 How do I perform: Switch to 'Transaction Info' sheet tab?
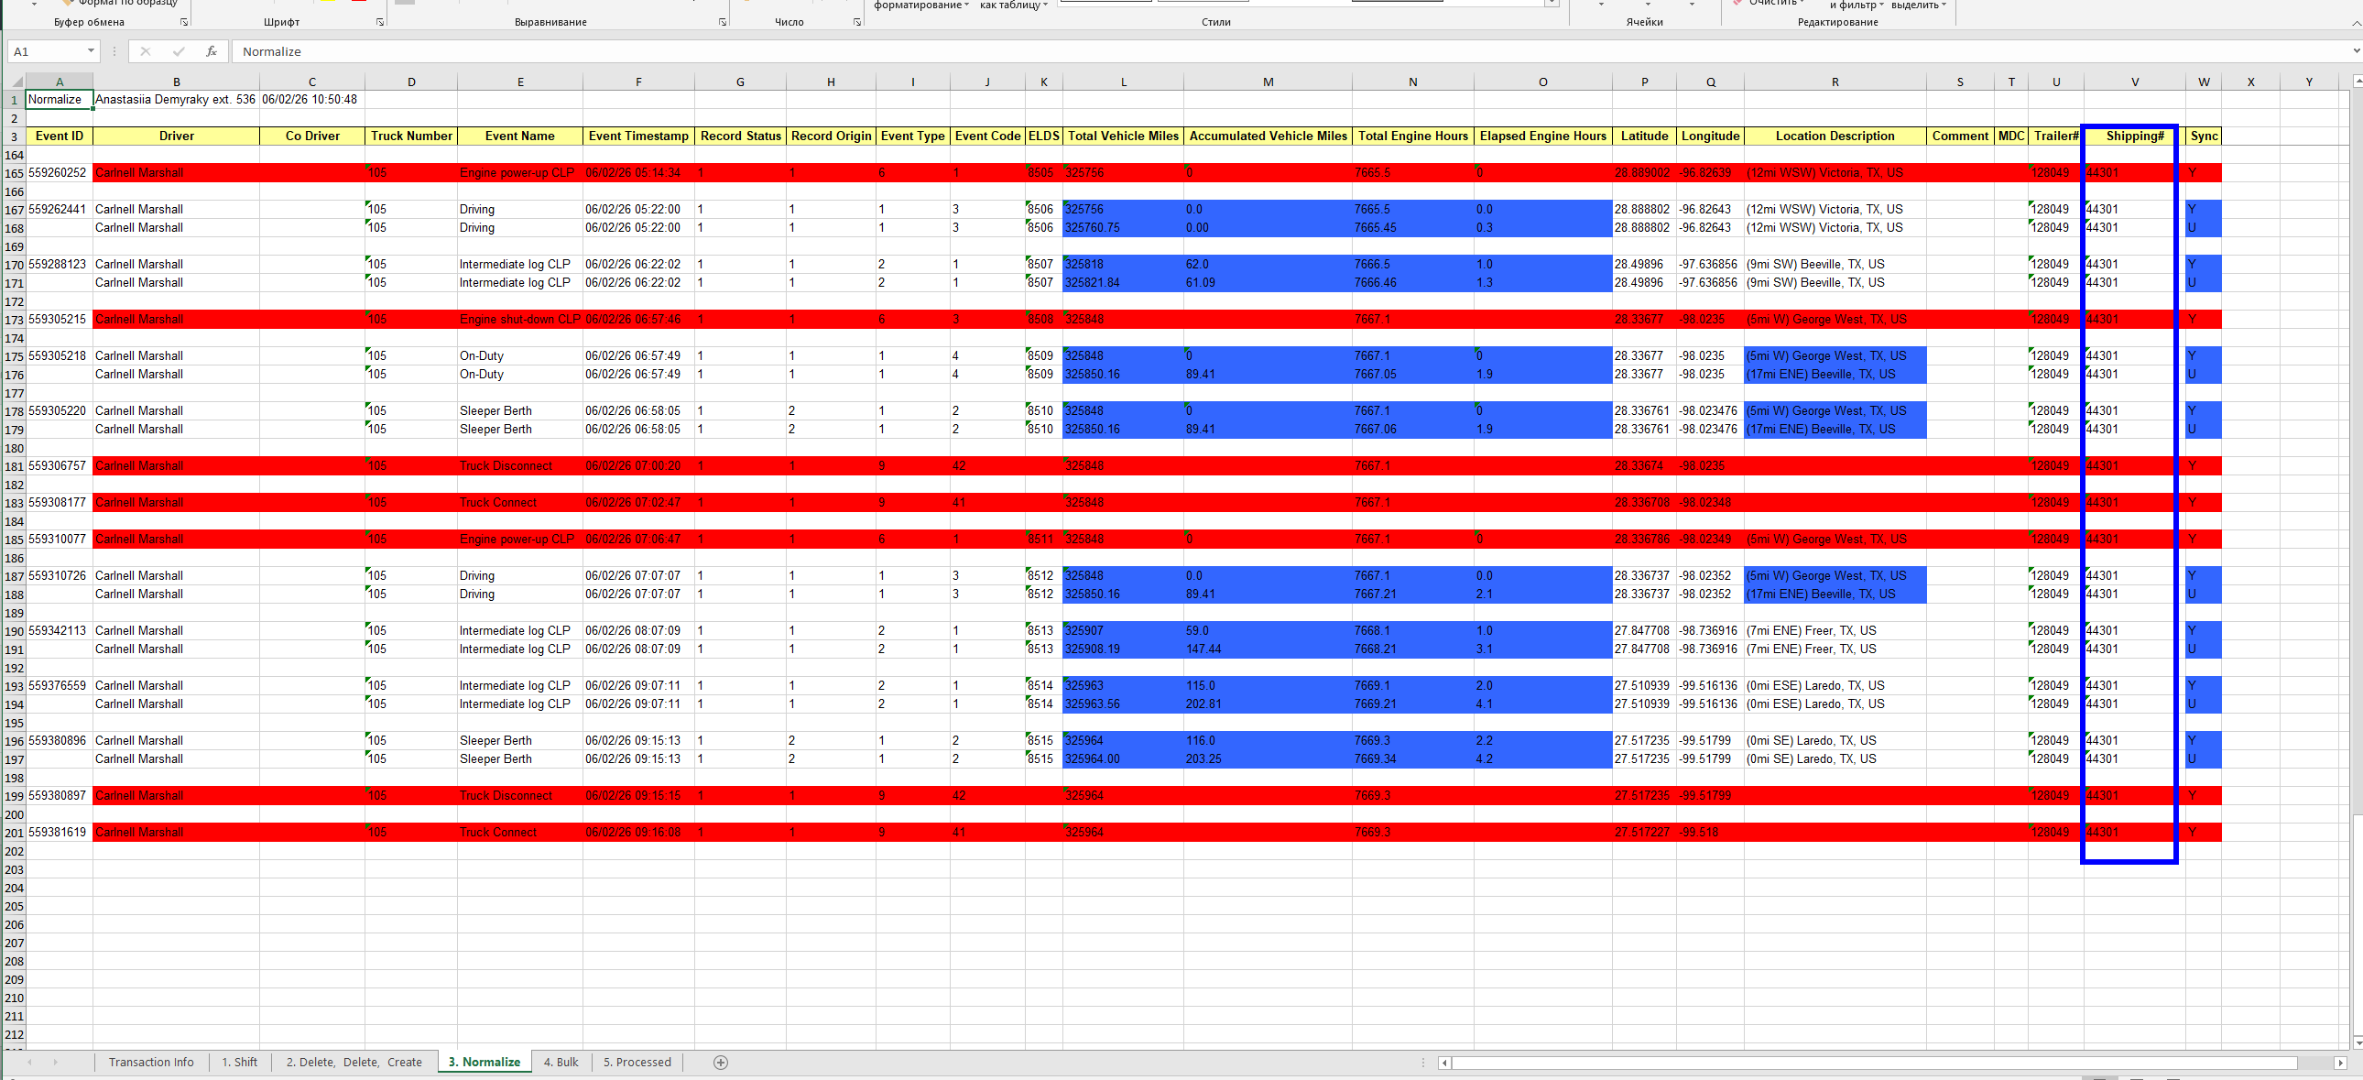151,1063
